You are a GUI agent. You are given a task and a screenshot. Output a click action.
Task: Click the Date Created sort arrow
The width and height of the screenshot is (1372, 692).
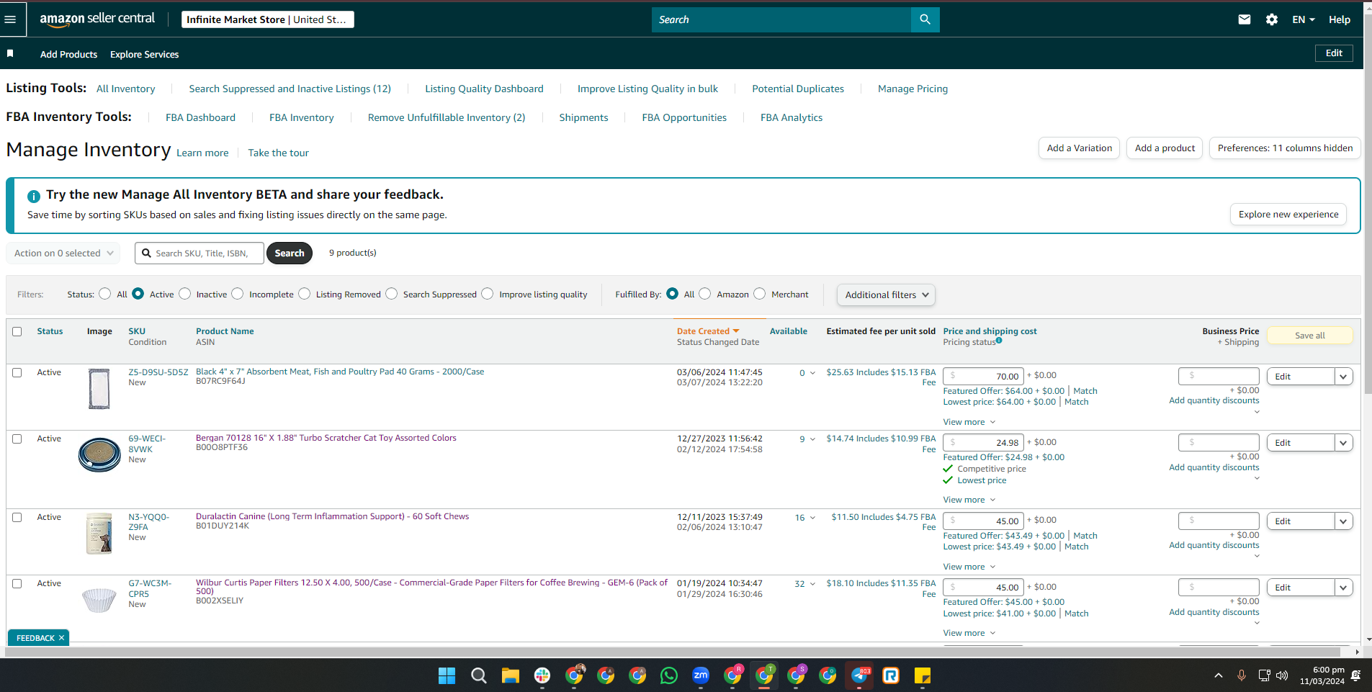[x=736, y=331]
